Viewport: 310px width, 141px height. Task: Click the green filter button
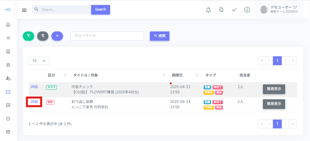tap(29, 36)
